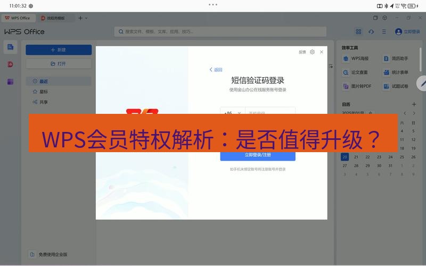The image size is (426, 266).
Task: Select date 27 in the calendar
Action: tap(345, 165)
